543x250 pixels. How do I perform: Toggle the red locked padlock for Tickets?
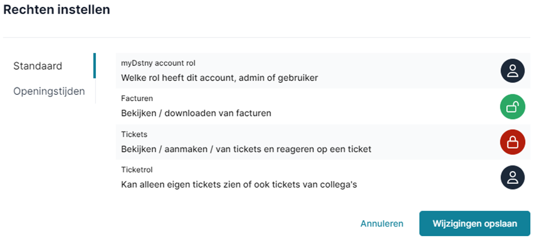click(x=513, y=142)
